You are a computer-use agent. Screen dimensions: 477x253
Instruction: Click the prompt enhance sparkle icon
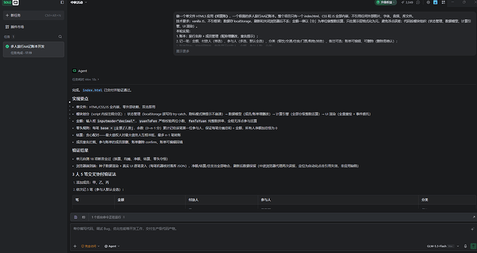pyautogui.click(x=472, y=229)
